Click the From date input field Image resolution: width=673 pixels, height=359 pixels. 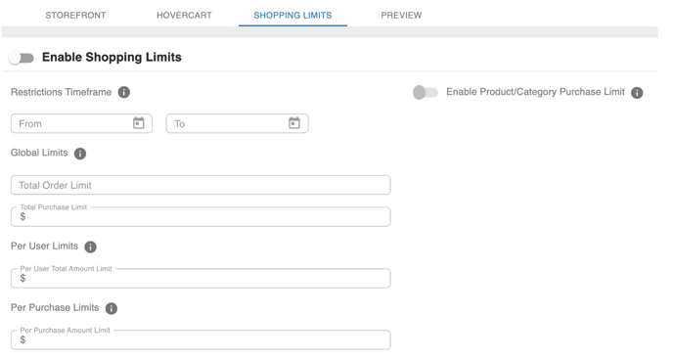coord(81,123)
